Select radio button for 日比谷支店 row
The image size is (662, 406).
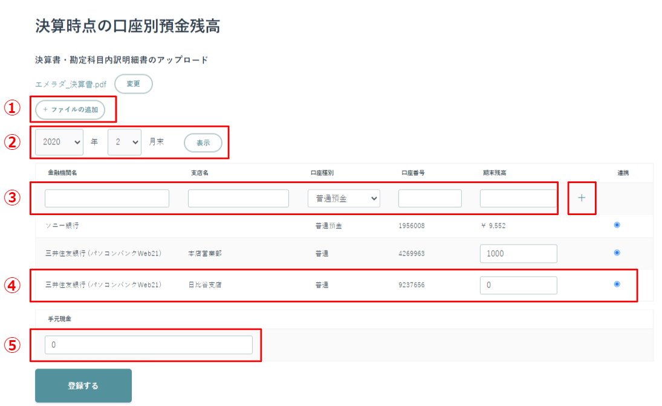point(617,284)
